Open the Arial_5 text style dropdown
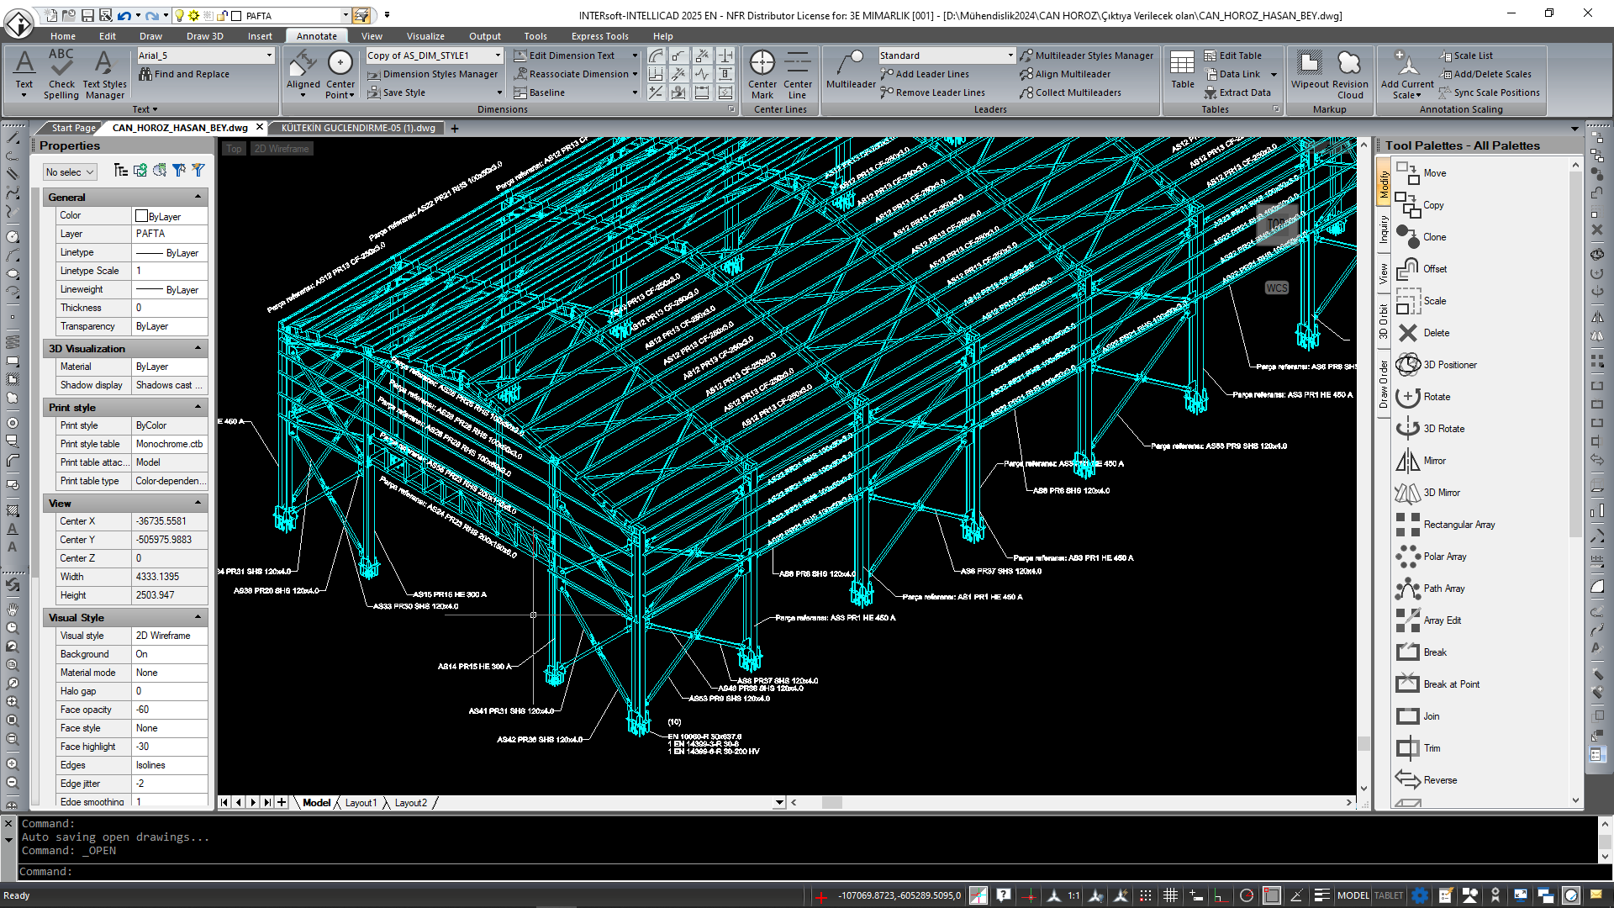 [269, 55]
